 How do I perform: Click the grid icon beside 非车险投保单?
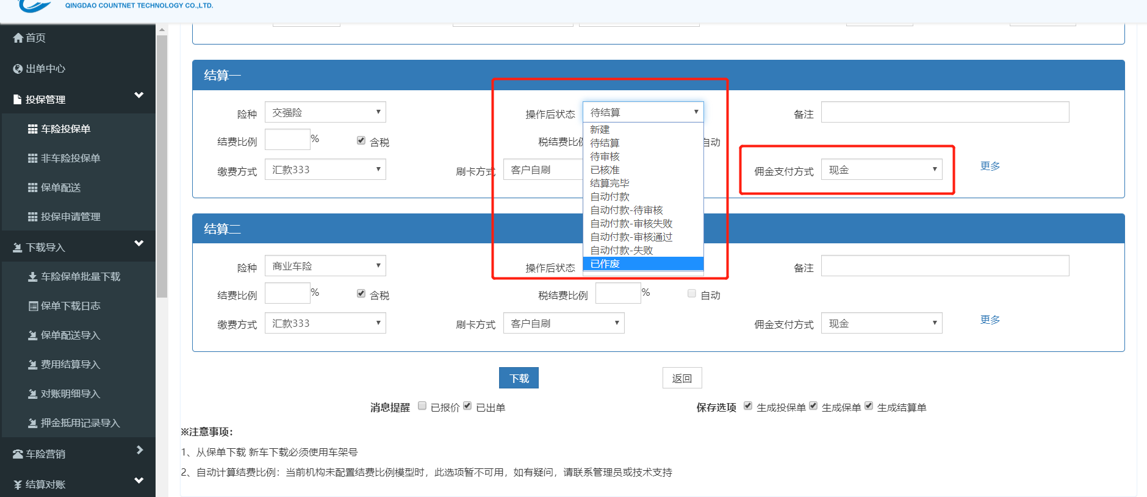tap(33, 158)
